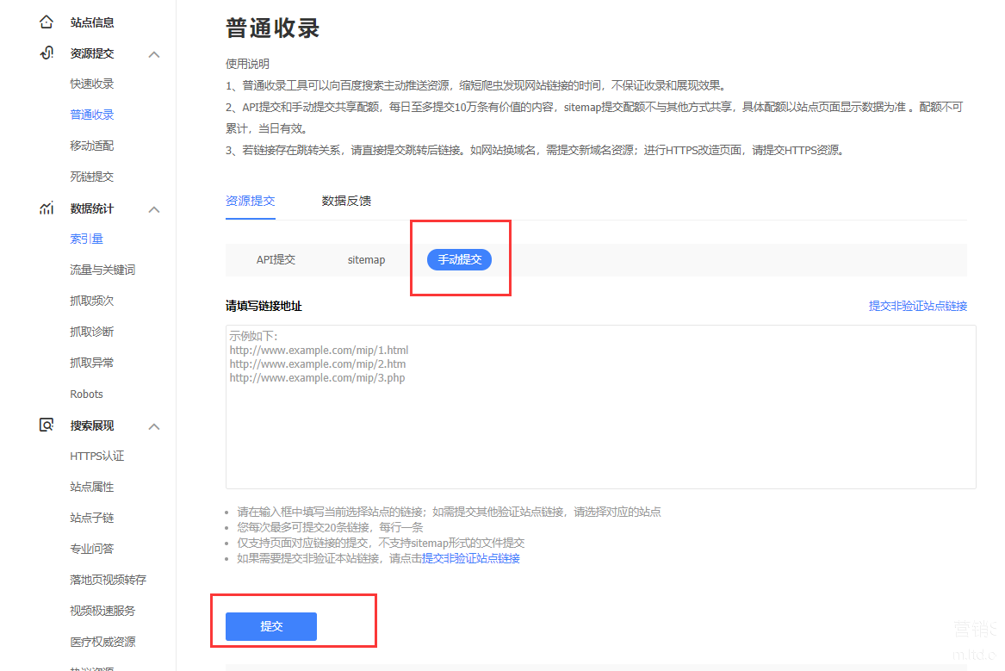Screen dimensions: 1005x671
Task: Collapse the 数据统计 sidebar section
Action: point(154,209)
